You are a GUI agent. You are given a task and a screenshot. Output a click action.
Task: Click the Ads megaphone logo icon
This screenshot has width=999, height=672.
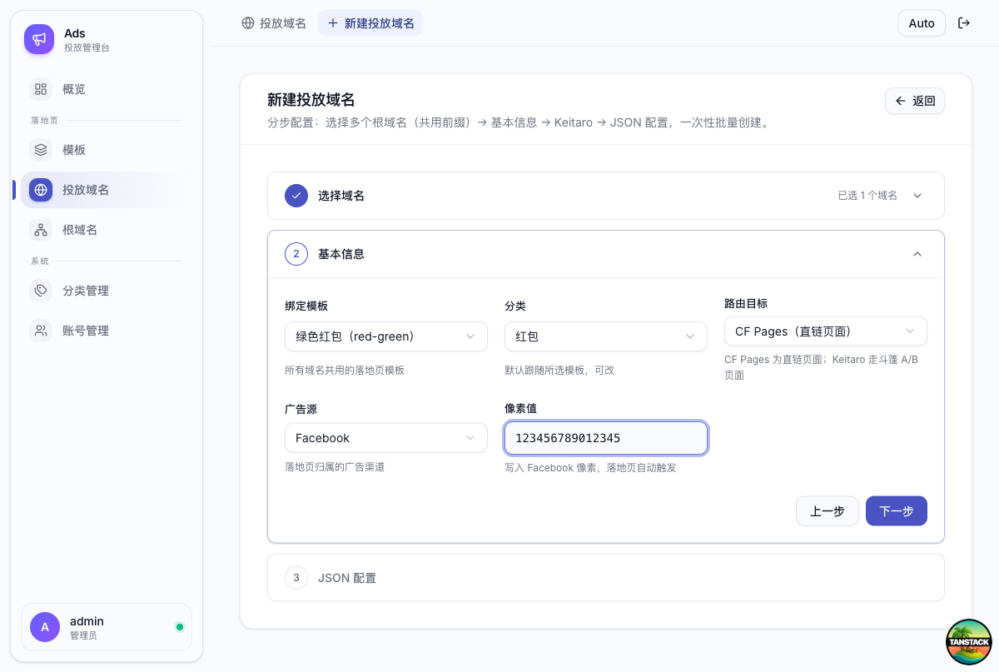[x=39, y=39]
